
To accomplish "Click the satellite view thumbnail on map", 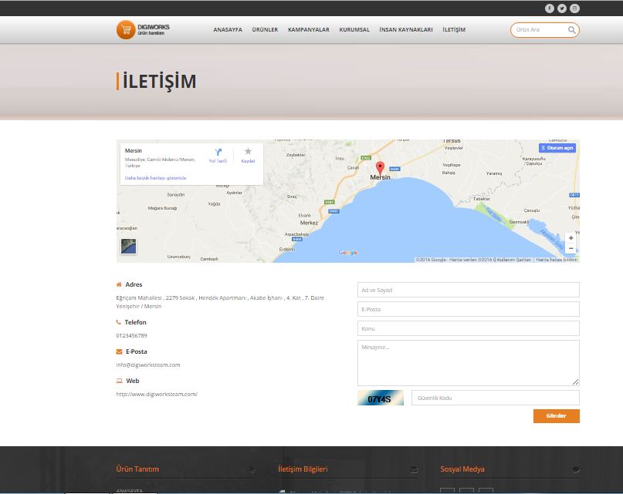I will pos(128,247).
